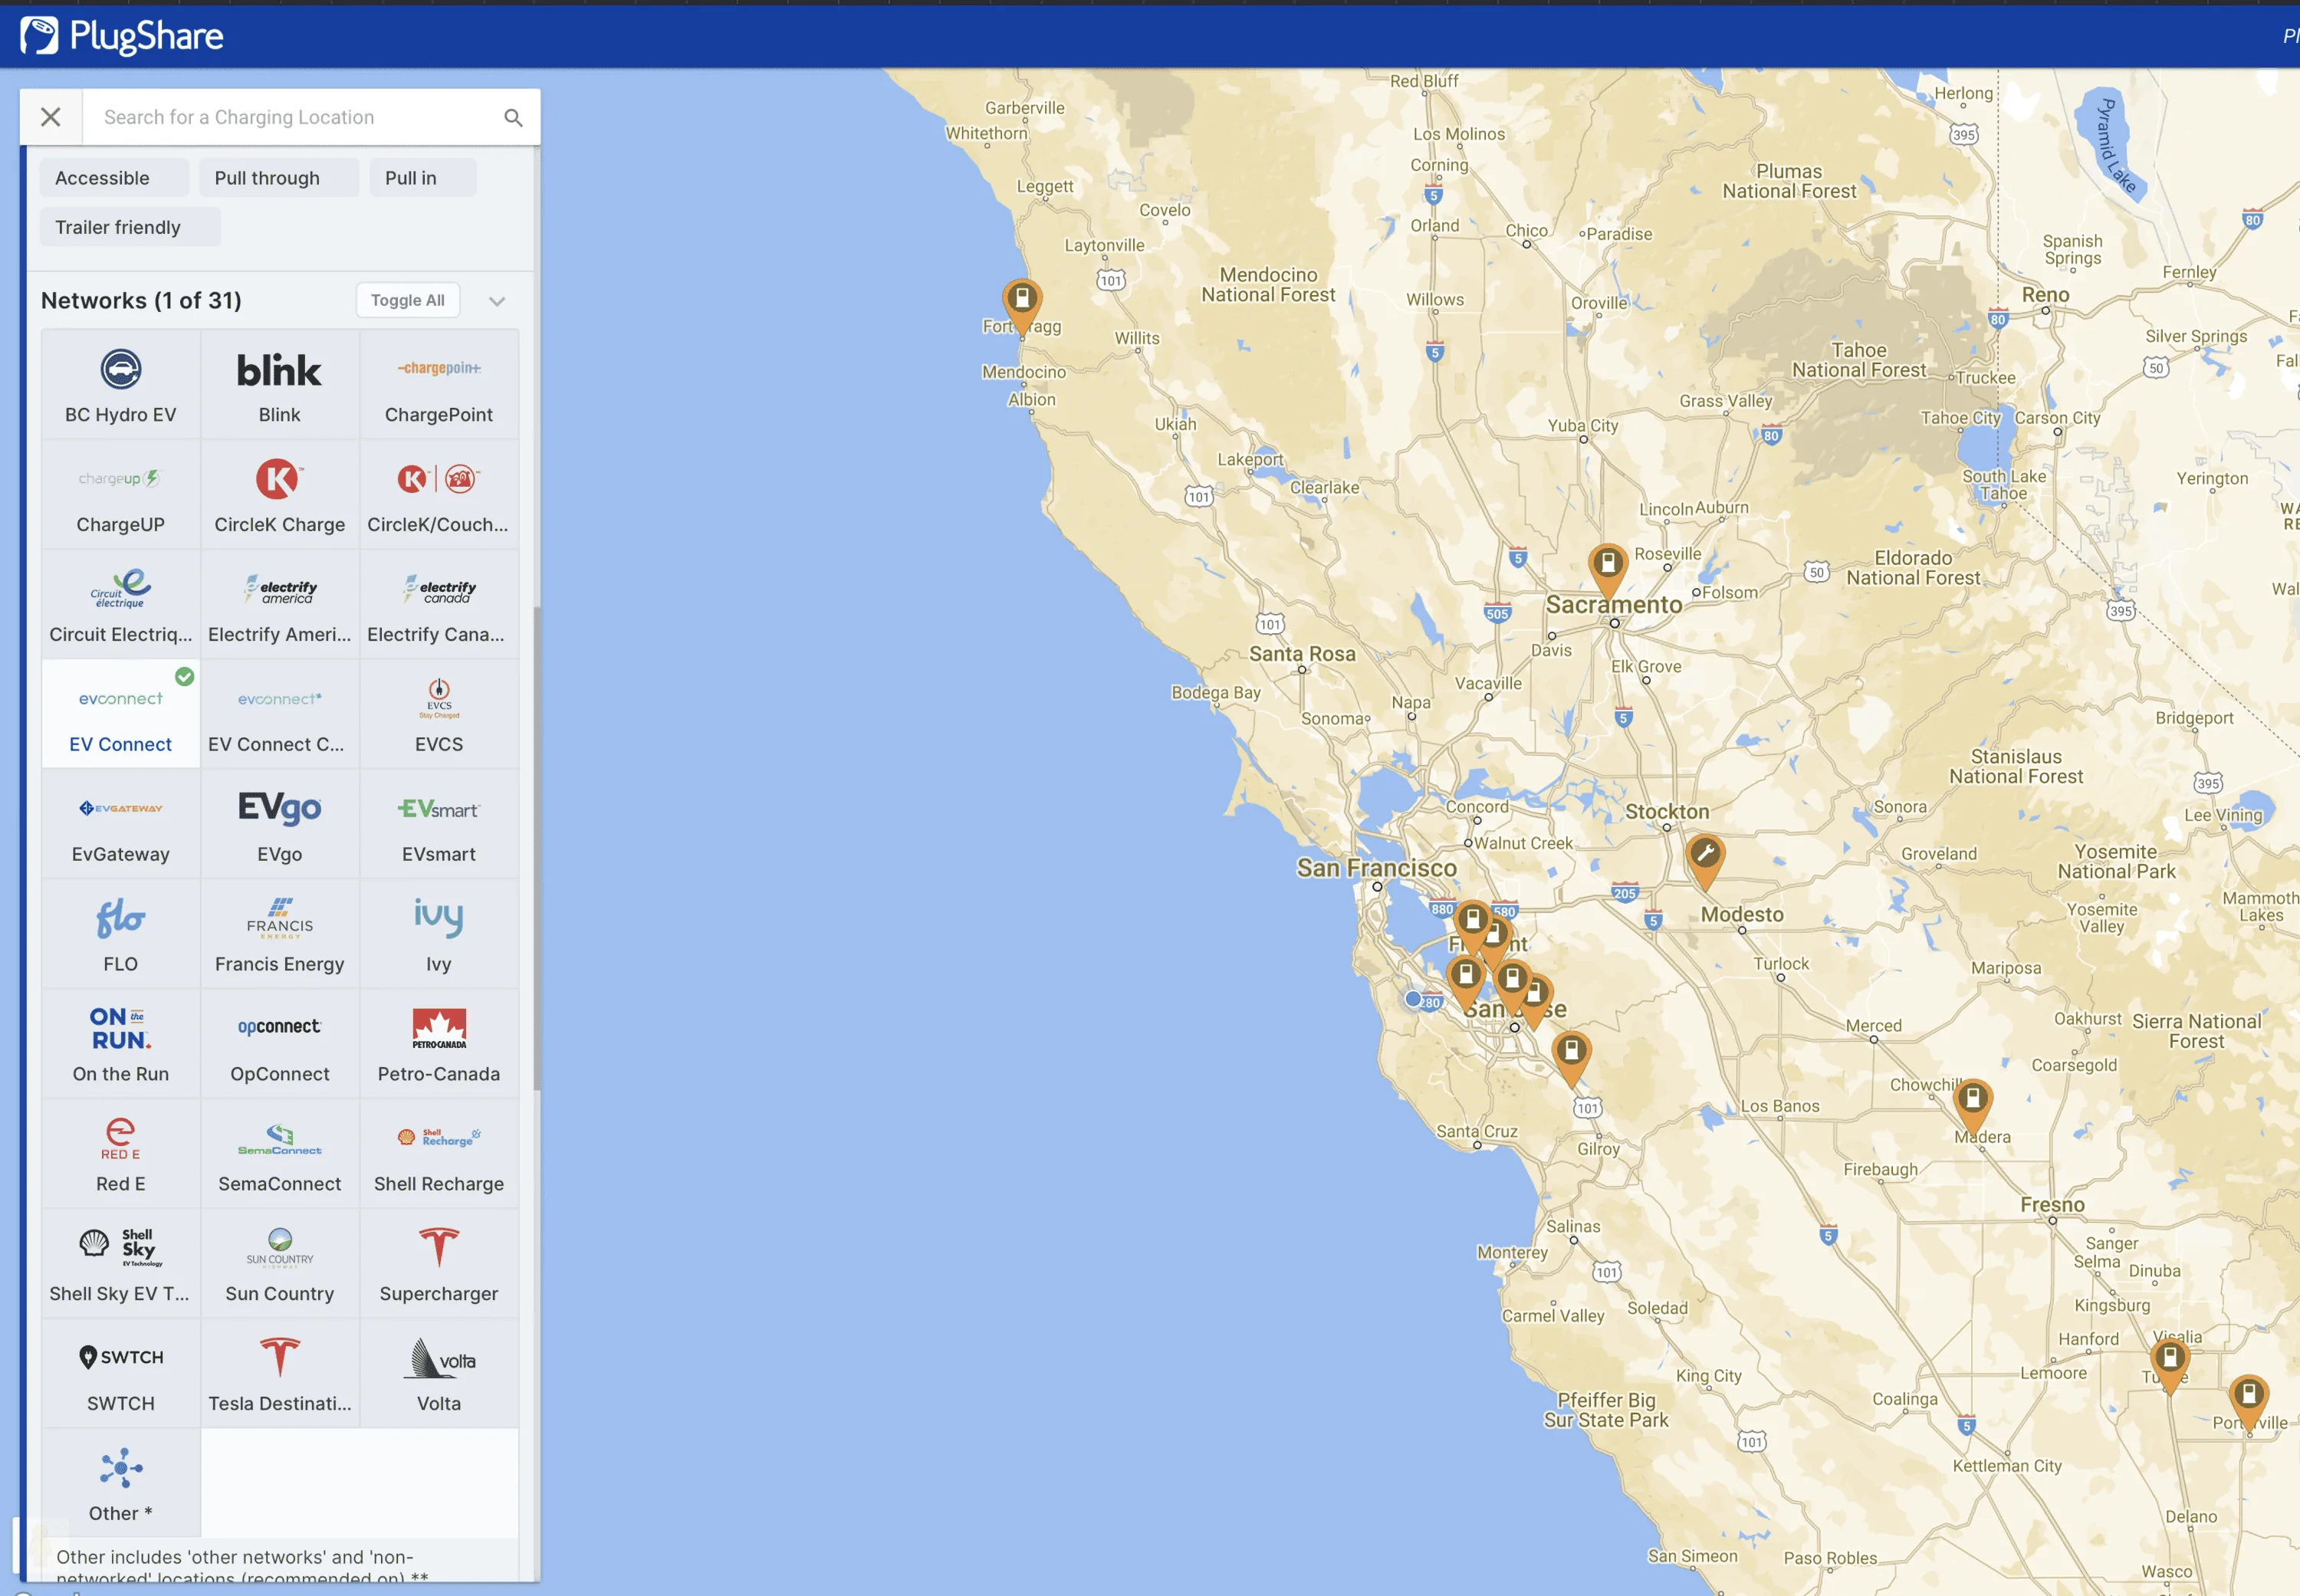Select the Other * network tile

click(121, 1484)
